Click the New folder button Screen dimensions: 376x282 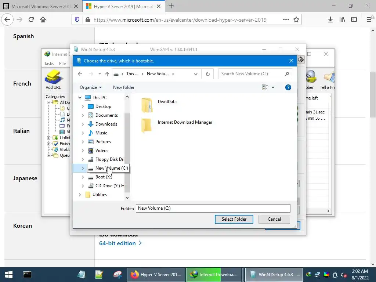tap(123, 87)
